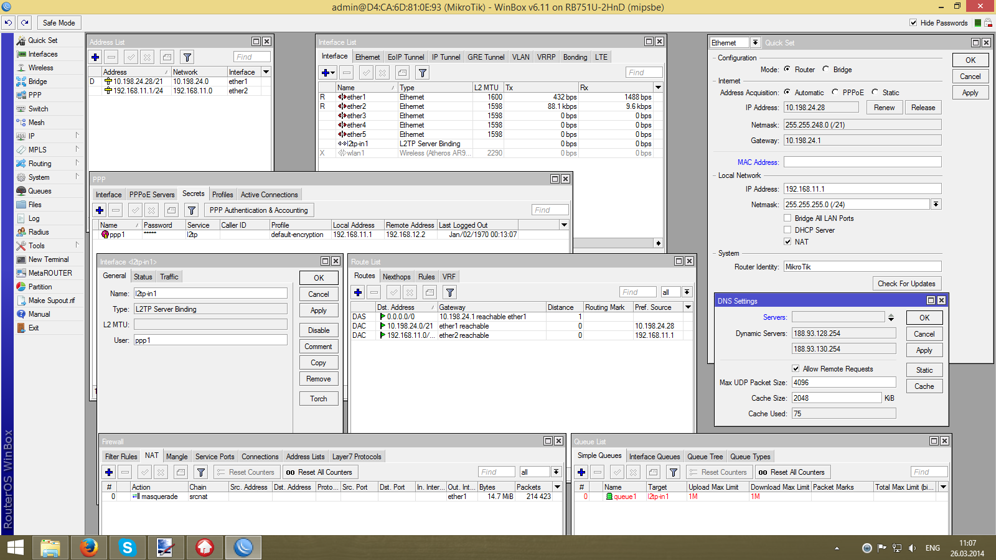Switch to the Mangle tab in Firewall

176,456
